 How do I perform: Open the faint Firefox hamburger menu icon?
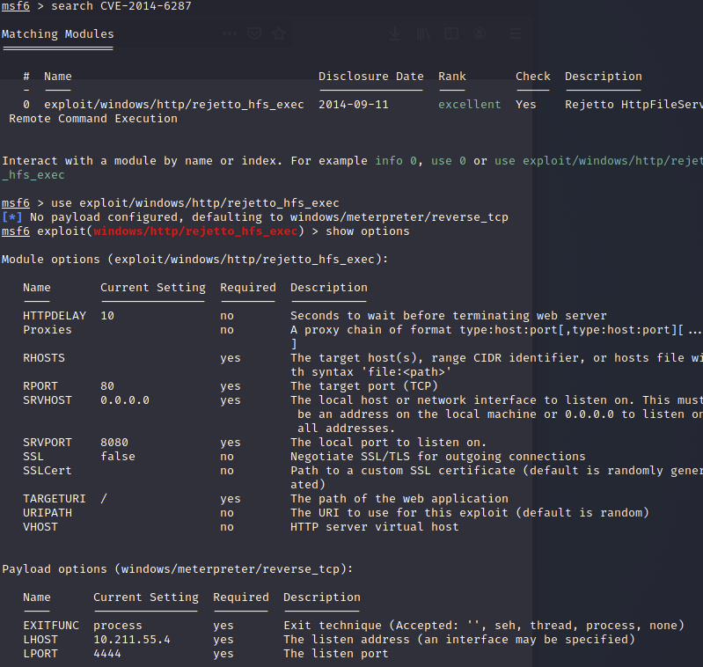[x=516, y=33]
